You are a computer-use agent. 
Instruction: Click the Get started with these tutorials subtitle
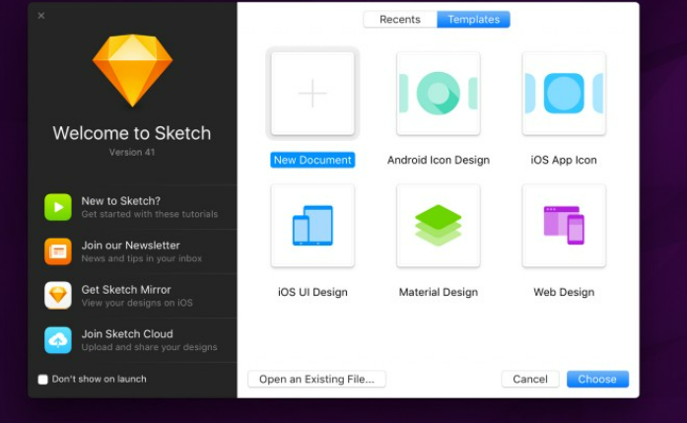click(x=150, y=214)
